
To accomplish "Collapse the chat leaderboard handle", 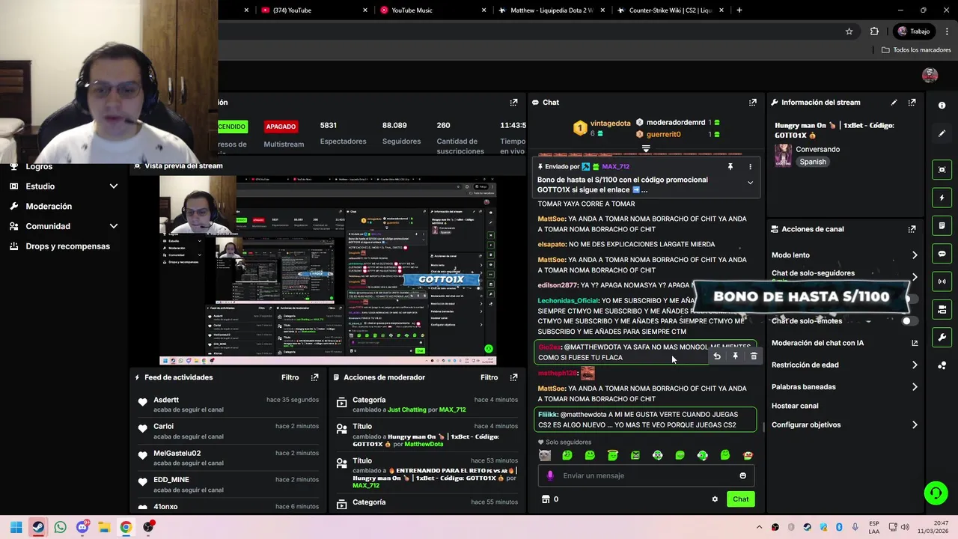I will (x=646, y=149).
